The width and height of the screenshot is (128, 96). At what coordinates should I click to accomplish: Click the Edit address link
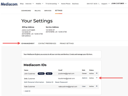[26, 36]
